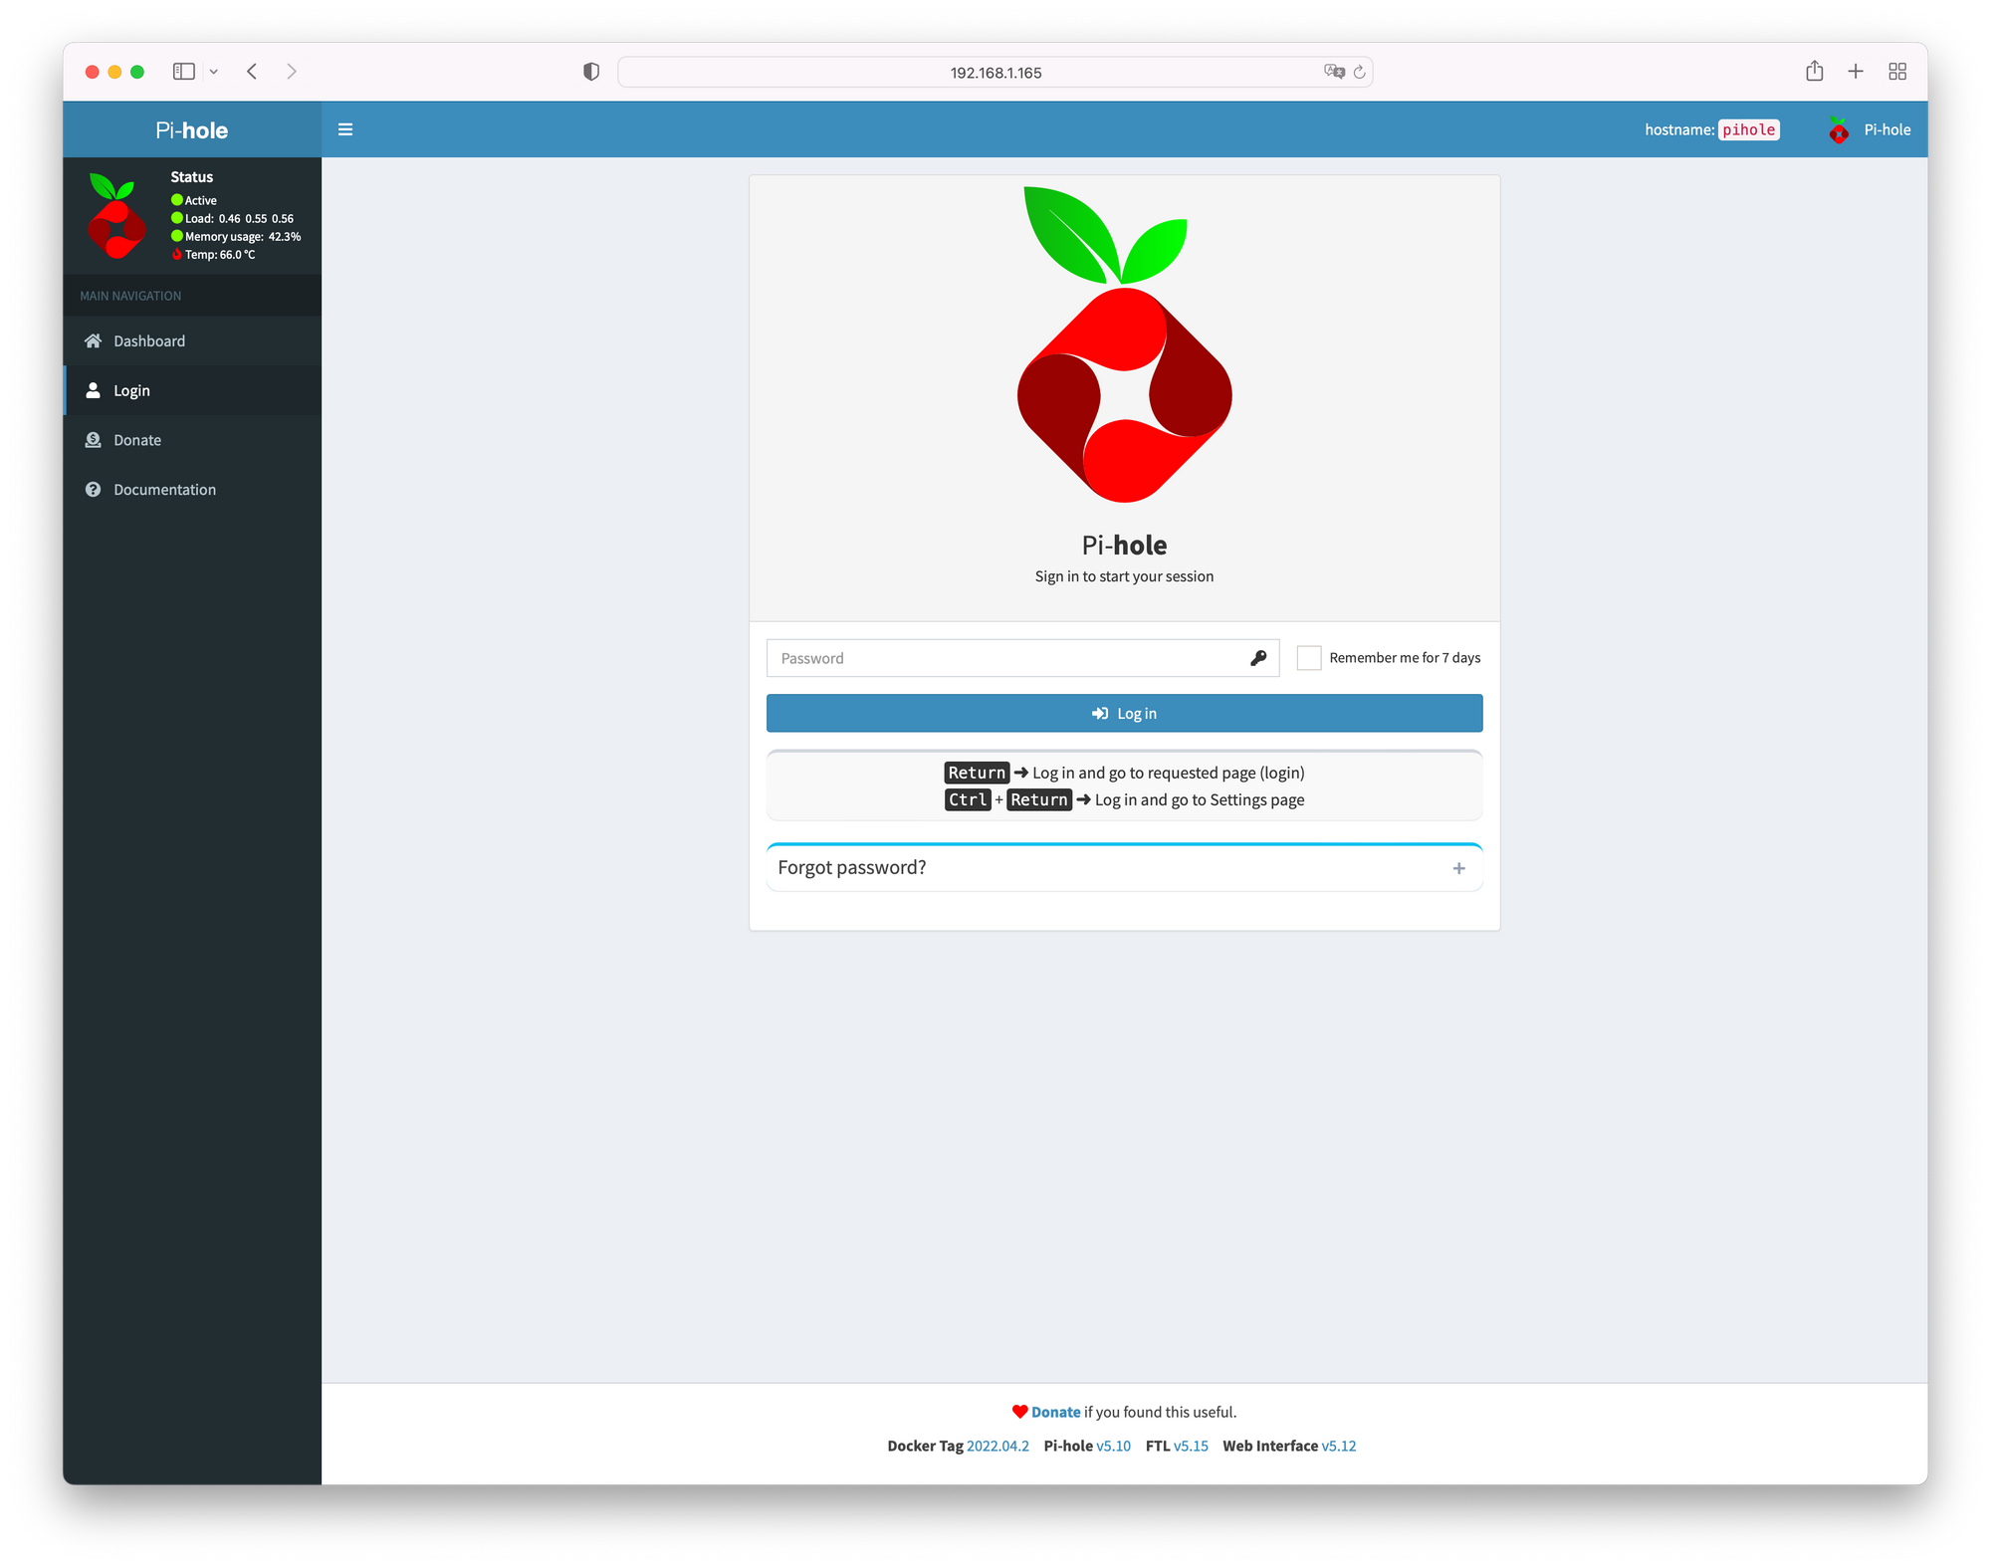
Task: Focus the Password input field
Action: click(1022, 658)
